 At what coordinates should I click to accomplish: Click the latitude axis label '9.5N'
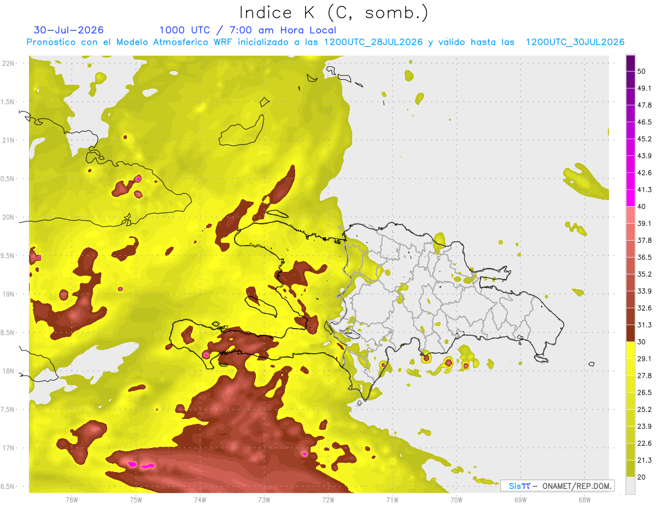pyautogui.click(x=8, y=256)
